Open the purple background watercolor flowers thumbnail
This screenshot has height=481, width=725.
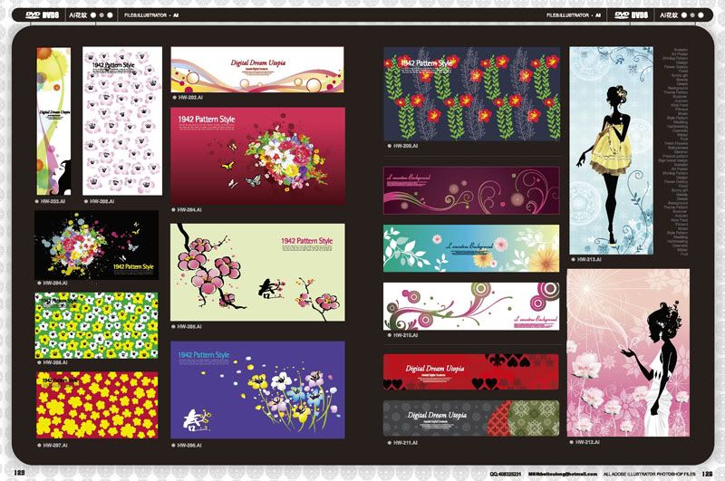click(x=257, y=390)
